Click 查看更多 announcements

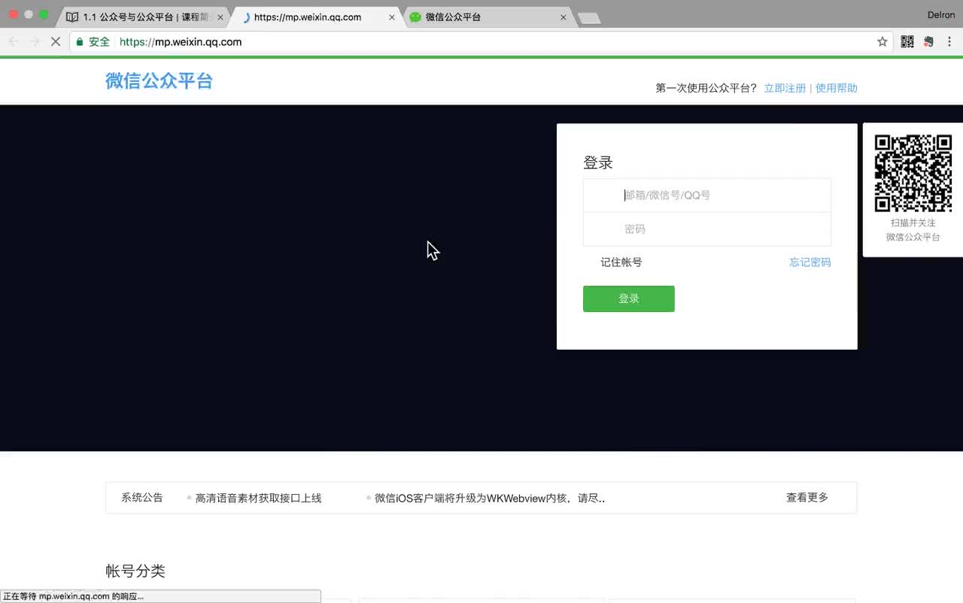click(807, 498)
